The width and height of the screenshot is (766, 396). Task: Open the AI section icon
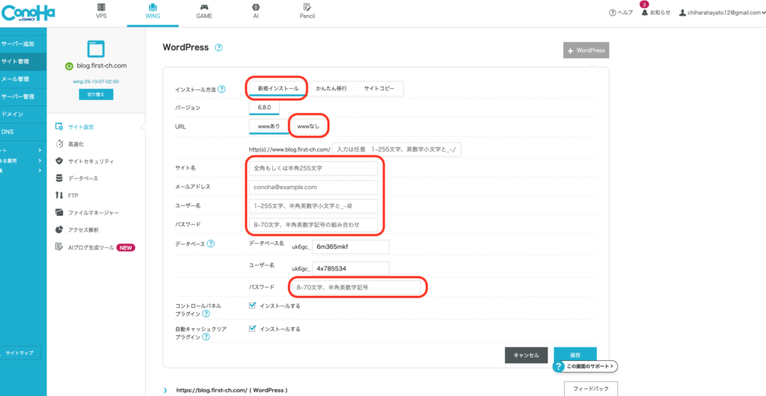[x=256, y=7]
